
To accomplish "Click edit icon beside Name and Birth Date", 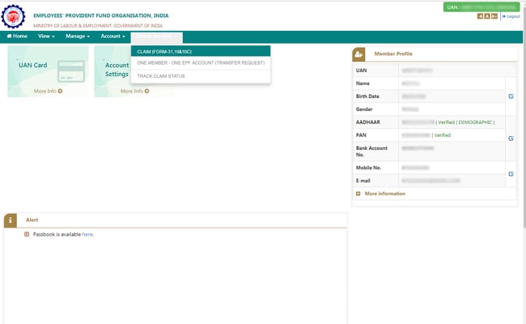I will click(x=511, y=96).
